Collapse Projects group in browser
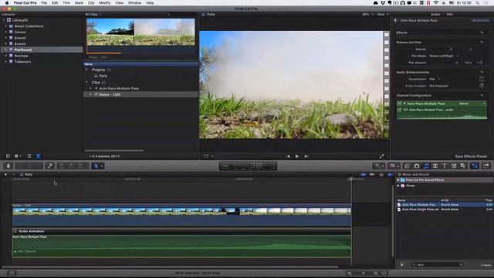This screenshot has width=494, height=278. coord(87,69)
